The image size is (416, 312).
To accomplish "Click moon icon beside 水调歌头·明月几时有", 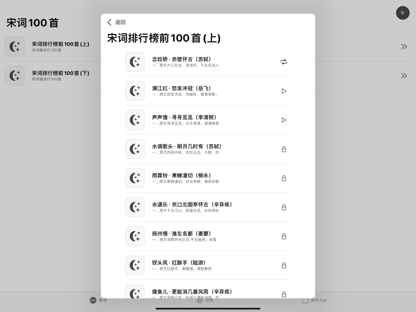I will click(135, 149).
